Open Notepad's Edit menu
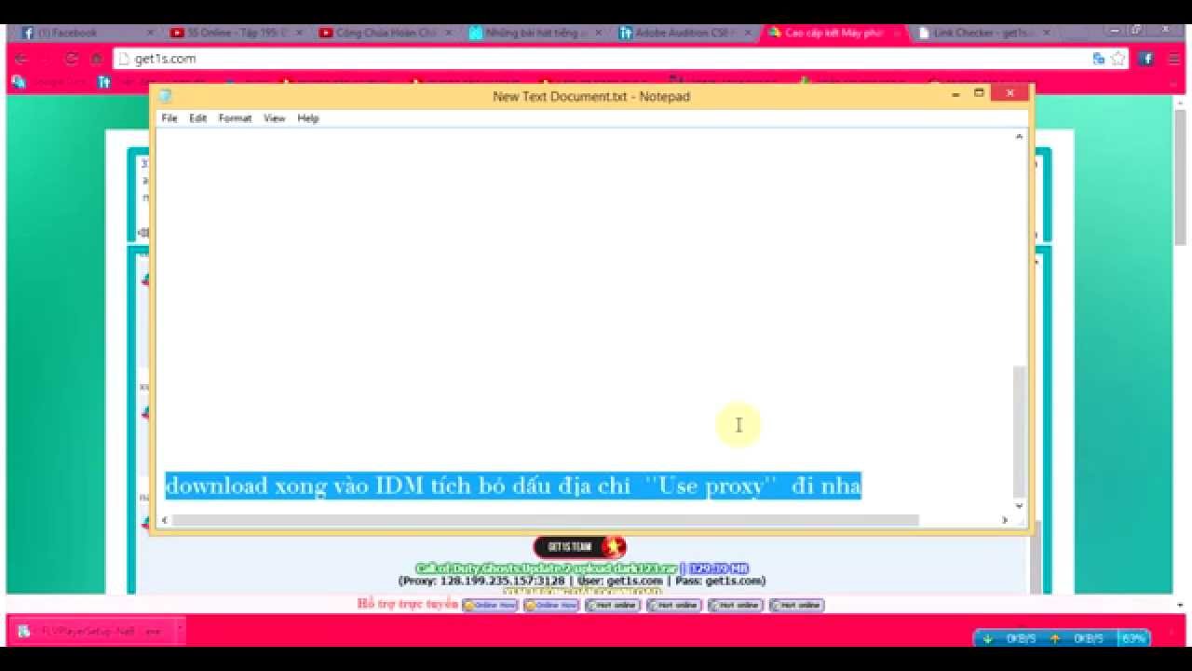Viewport: 1192px width, 671px height. tap(197, 118)
